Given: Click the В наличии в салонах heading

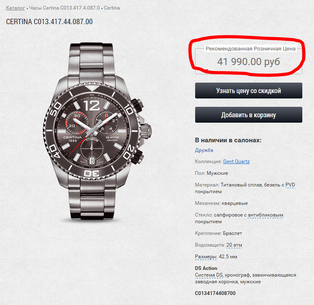Looking at the screenshot, I should 228,140.
